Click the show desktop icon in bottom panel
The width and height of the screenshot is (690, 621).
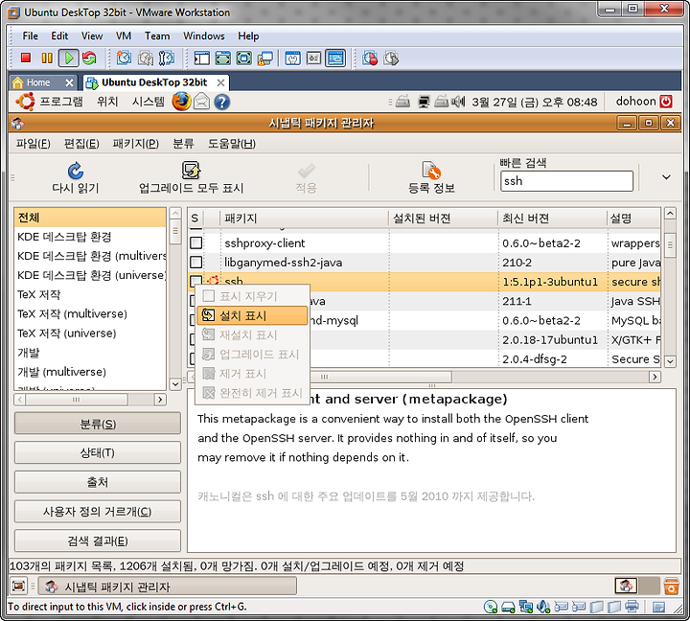point(18,586)
